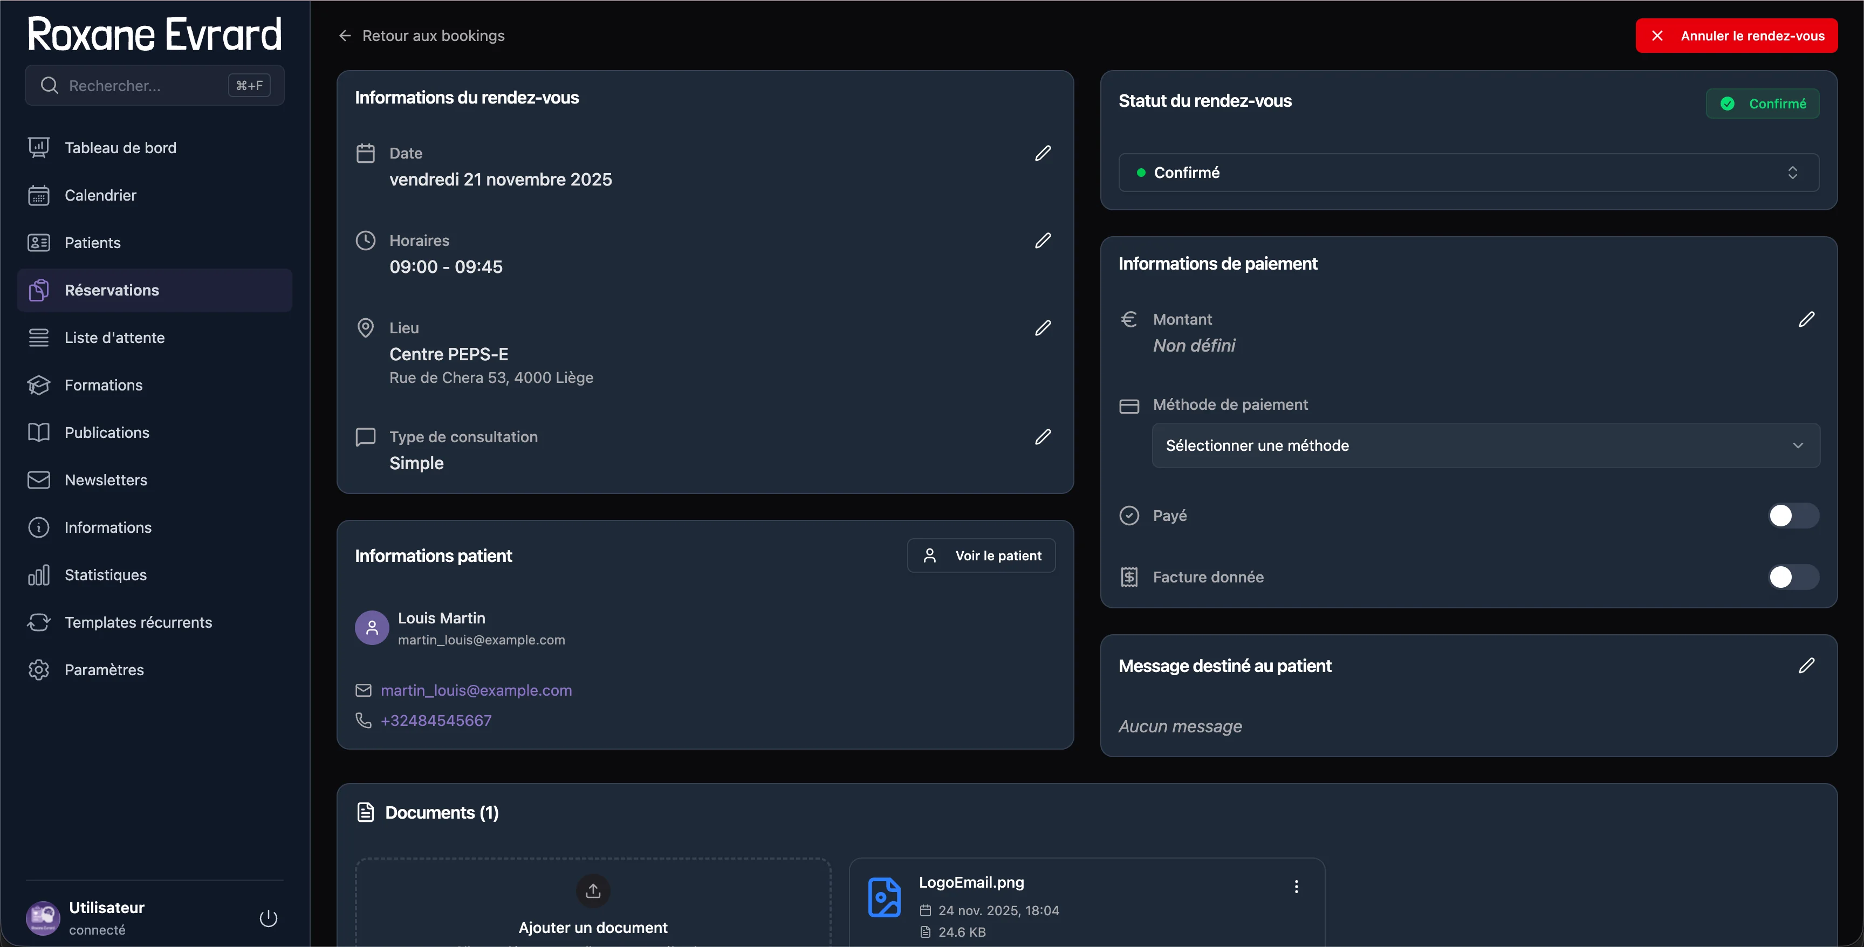Image resolution: width=1864 pixels, height=947 pixels.
Task: Click the logout power icon
Action: (267, 917)
